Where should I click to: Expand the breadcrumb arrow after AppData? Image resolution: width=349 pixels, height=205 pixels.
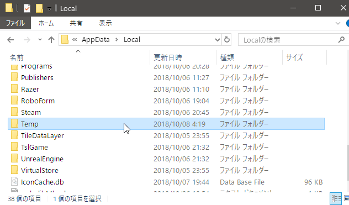point(117,40)
